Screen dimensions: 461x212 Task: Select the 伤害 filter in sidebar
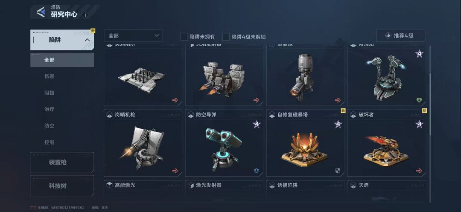point(50,76)
